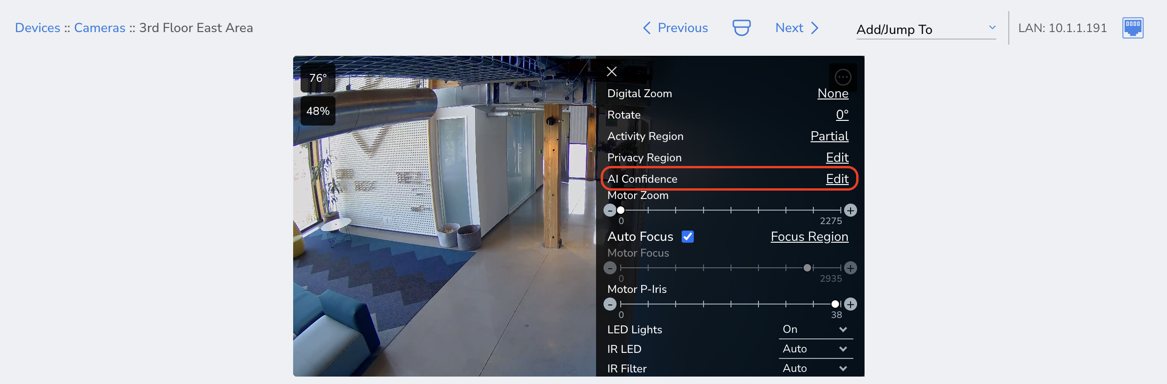The image size is (1167, 384).
Task: Increase Motor Focus with the plus button
Action: pyautogui.click(x=851, y=268)
